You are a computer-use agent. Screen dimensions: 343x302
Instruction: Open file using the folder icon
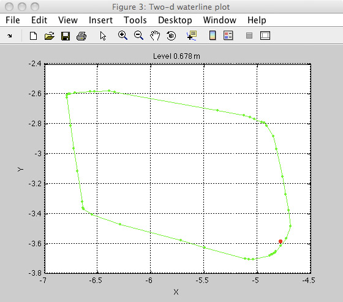click(x=50, y=36)
